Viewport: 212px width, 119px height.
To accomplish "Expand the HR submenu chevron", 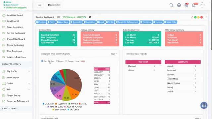I will click(29, 90).
